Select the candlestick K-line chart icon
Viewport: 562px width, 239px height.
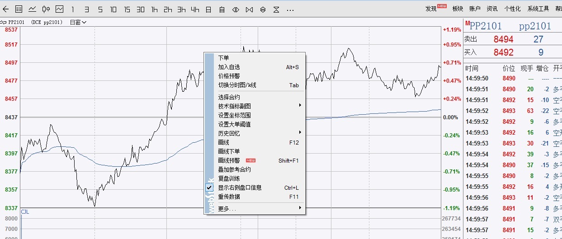point(46,9)
